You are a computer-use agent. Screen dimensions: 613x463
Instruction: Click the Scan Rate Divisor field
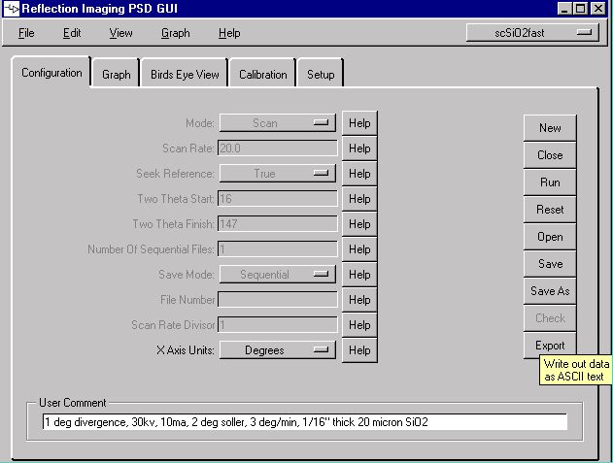point(278,325)
